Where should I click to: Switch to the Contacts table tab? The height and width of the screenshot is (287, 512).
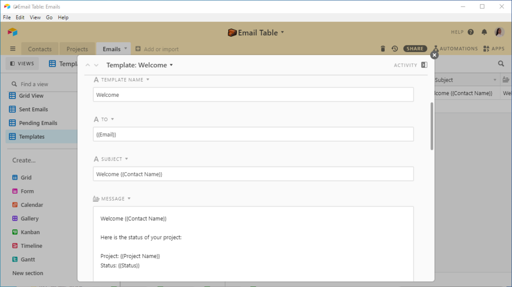pyautogui.click(x=40, y=49)
